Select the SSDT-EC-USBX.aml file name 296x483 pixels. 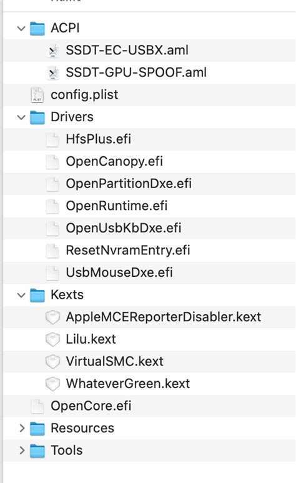click(127, 50)
